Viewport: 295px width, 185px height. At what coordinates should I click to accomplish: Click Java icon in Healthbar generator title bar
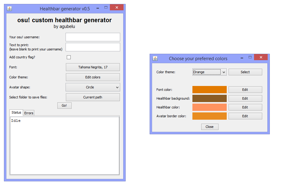9,9
